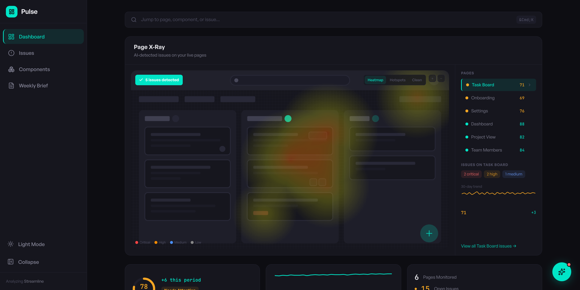Screen dimensions: 580x290
Task: Click the Onboarding score 69
Action: pos(522,98)
